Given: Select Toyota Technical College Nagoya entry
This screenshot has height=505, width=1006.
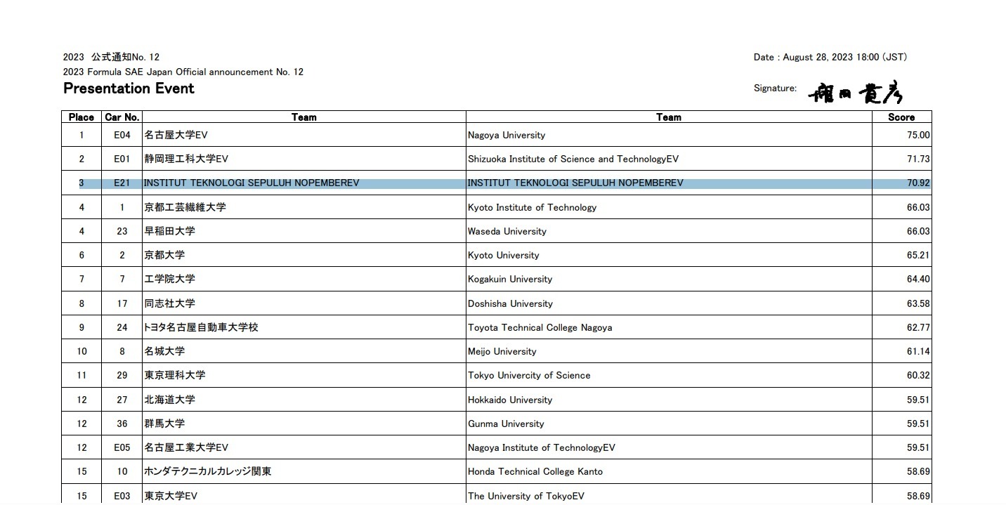Looking at the screenshot, I should pyautogui.click(x=540, y=327).
